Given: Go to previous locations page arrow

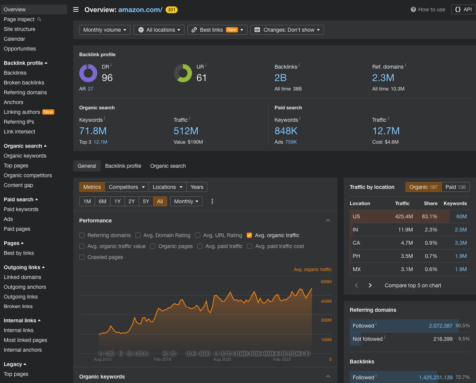Looking at the screenshot, I should [x=356, y=285].
